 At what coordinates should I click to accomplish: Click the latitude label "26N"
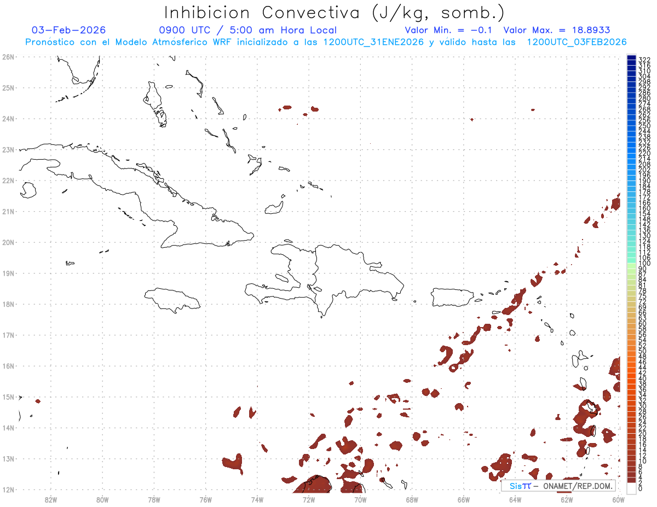click(8, 57)
